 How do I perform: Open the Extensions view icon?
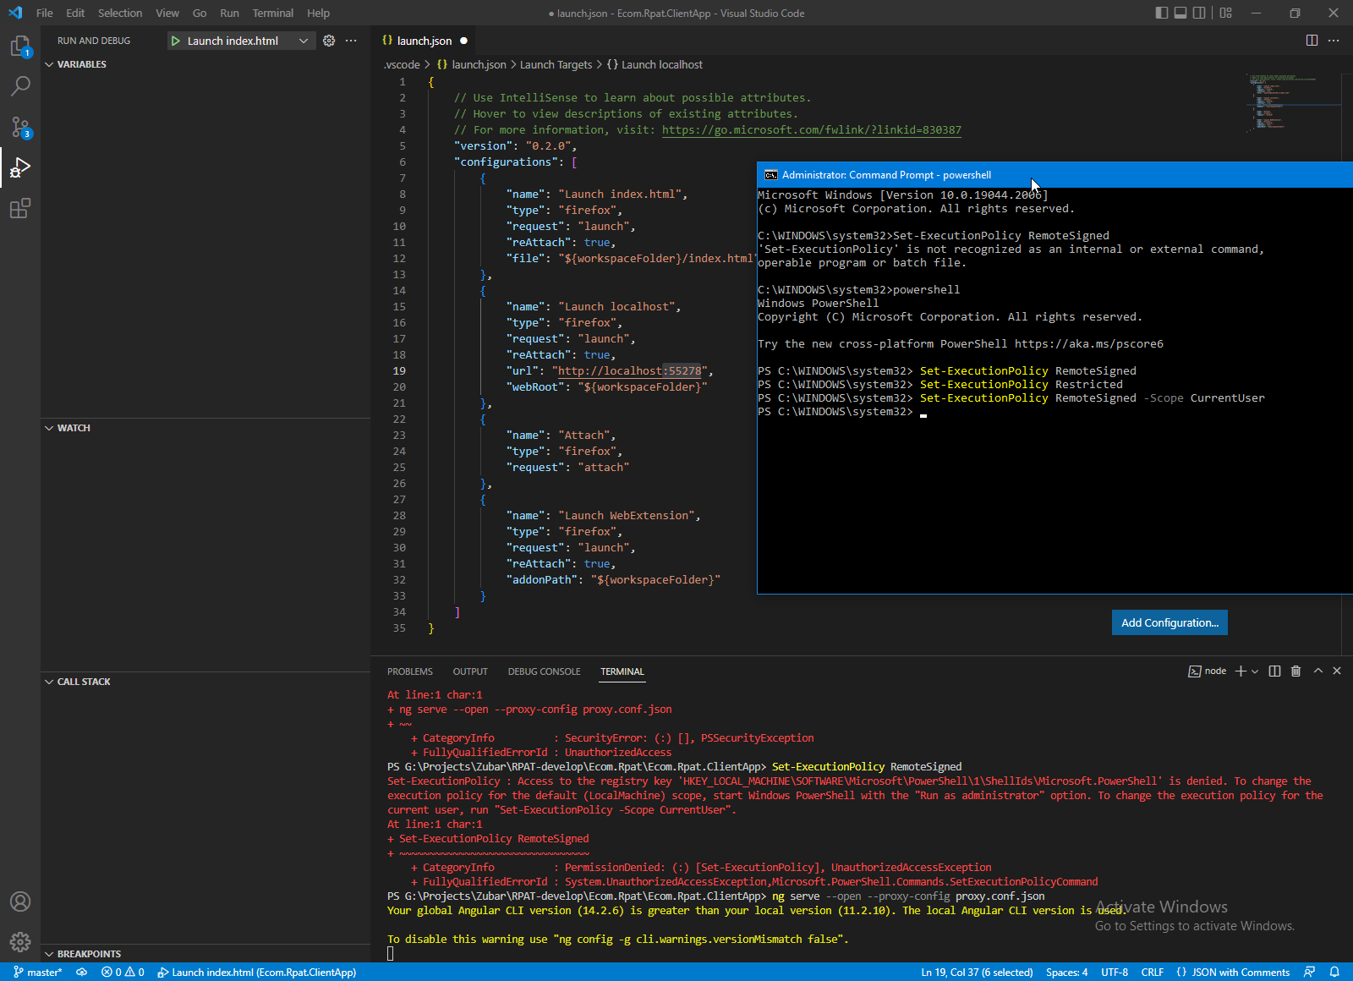tap(20, 208)
